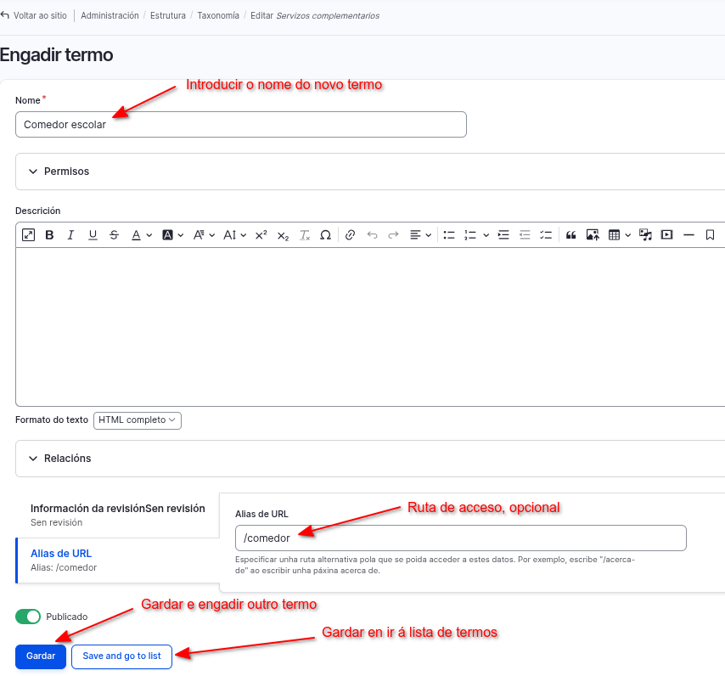Click the superscript icon
Viewport: 725px width, 676px height.
coord(261,235)
